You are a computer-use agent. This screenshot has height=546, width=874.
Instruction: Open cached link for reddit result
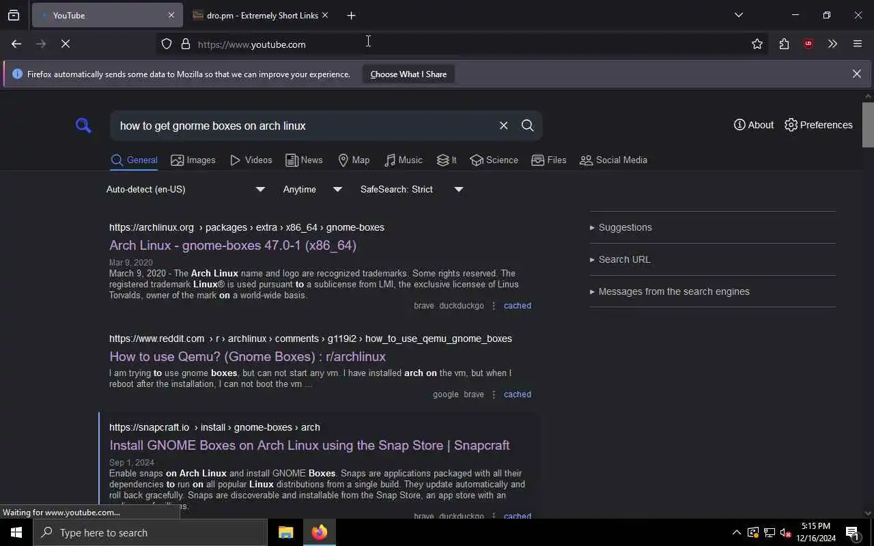coord(517,394)
